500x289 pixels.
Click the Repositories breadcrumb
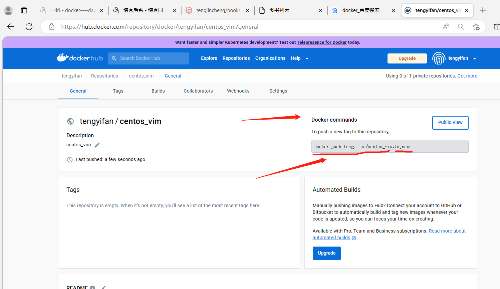[x=104, y=76]
